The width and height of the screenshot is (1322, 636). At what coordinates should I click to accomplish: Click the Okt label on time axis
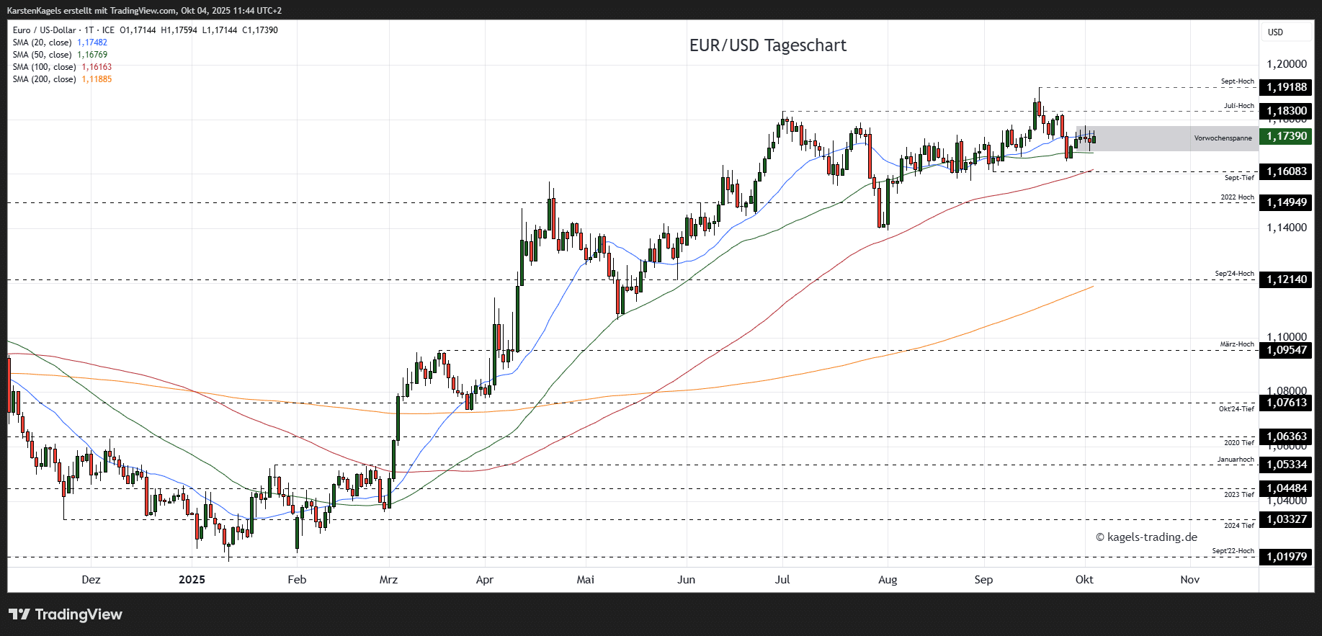pos(1084,580)
